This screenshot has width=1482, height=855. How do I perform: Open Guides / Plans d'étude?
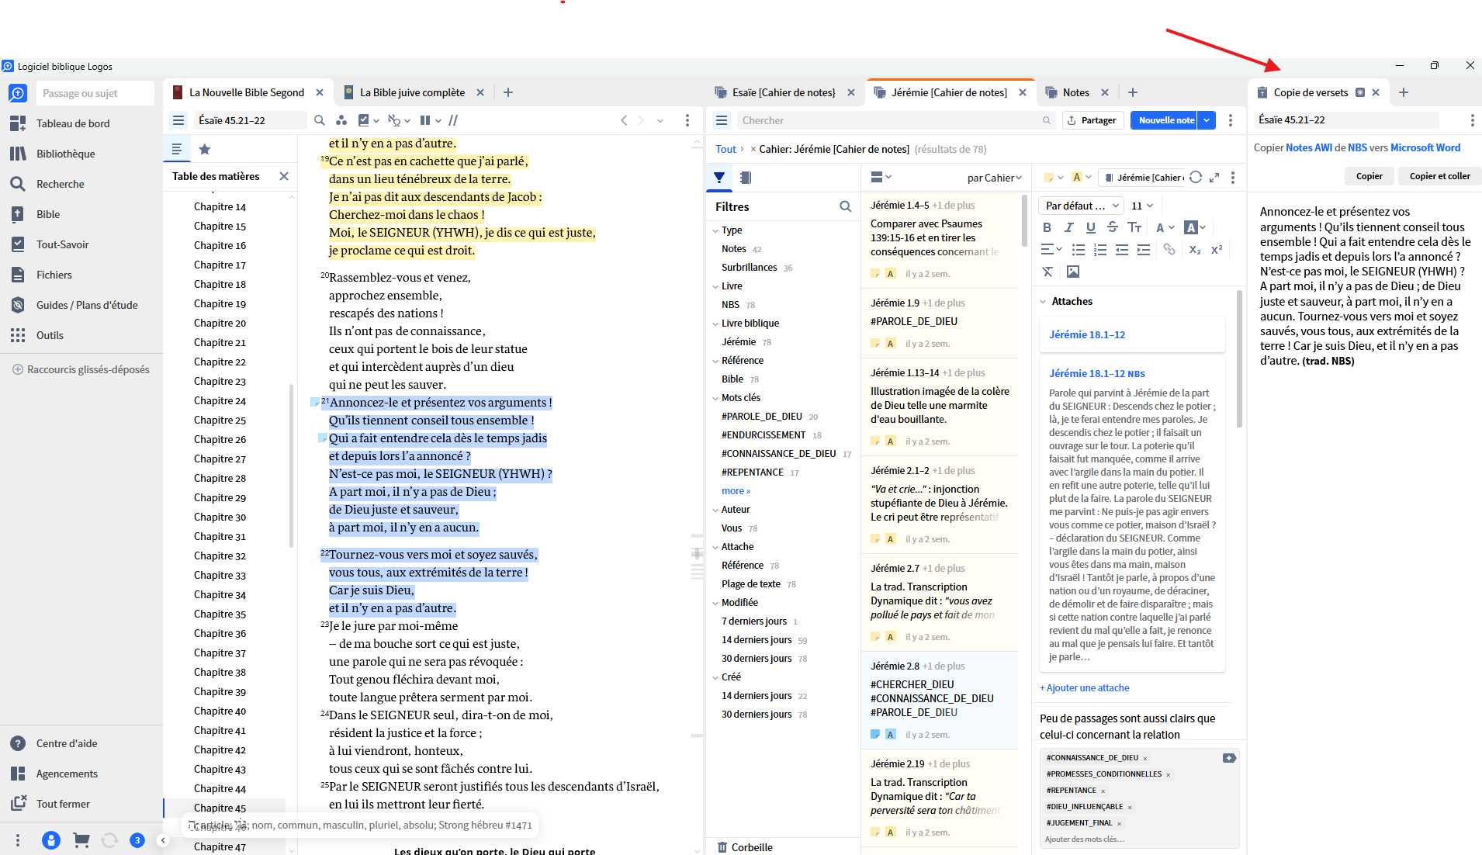tap(87, 305)
